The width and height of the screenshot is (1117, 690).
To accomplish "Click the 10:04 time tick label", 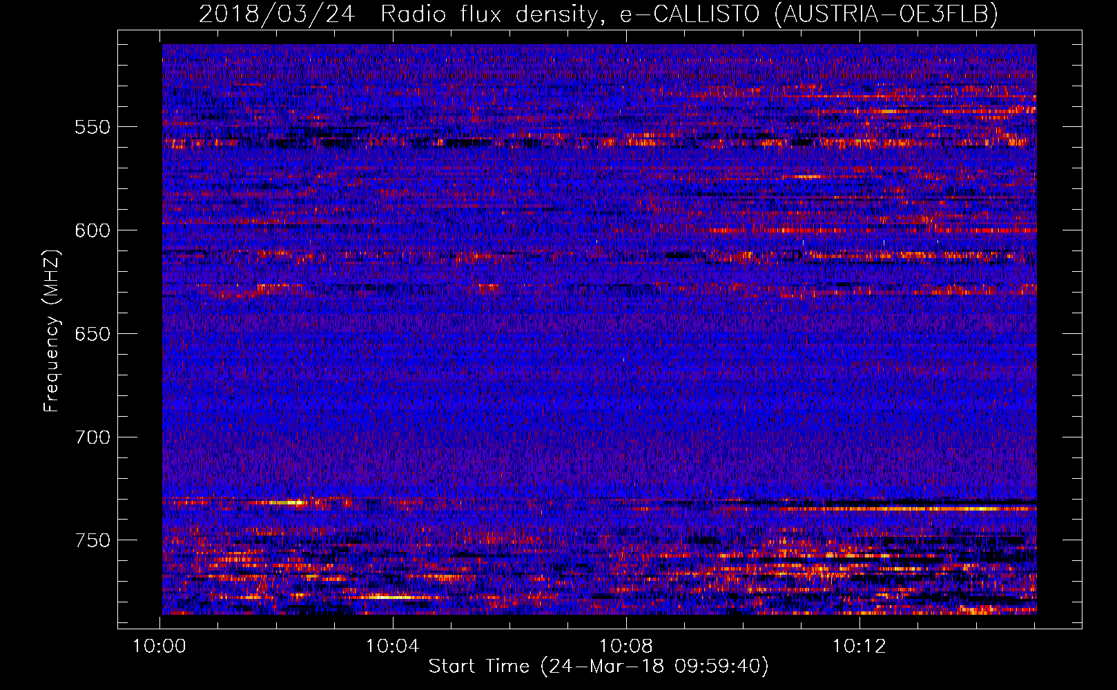I will click(x=393, y=647).
